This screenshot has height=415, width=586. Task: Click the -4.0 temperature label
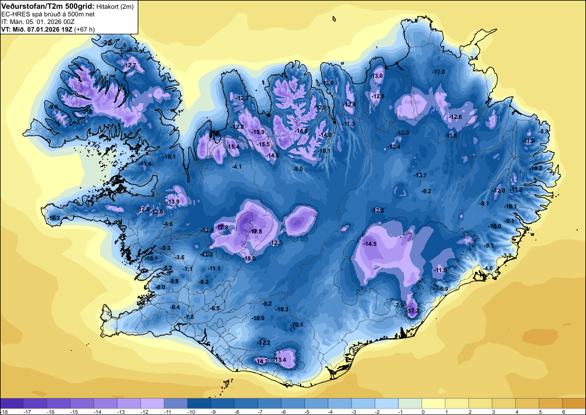[488, 269]
